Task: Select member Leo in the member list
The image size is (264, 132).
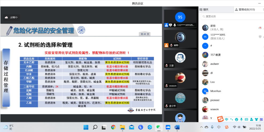Action: 213,82
